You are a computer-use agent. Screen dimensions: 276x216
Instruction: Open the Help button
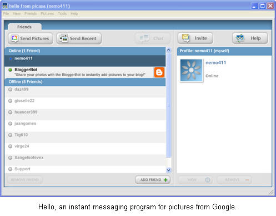click(250, 38)
